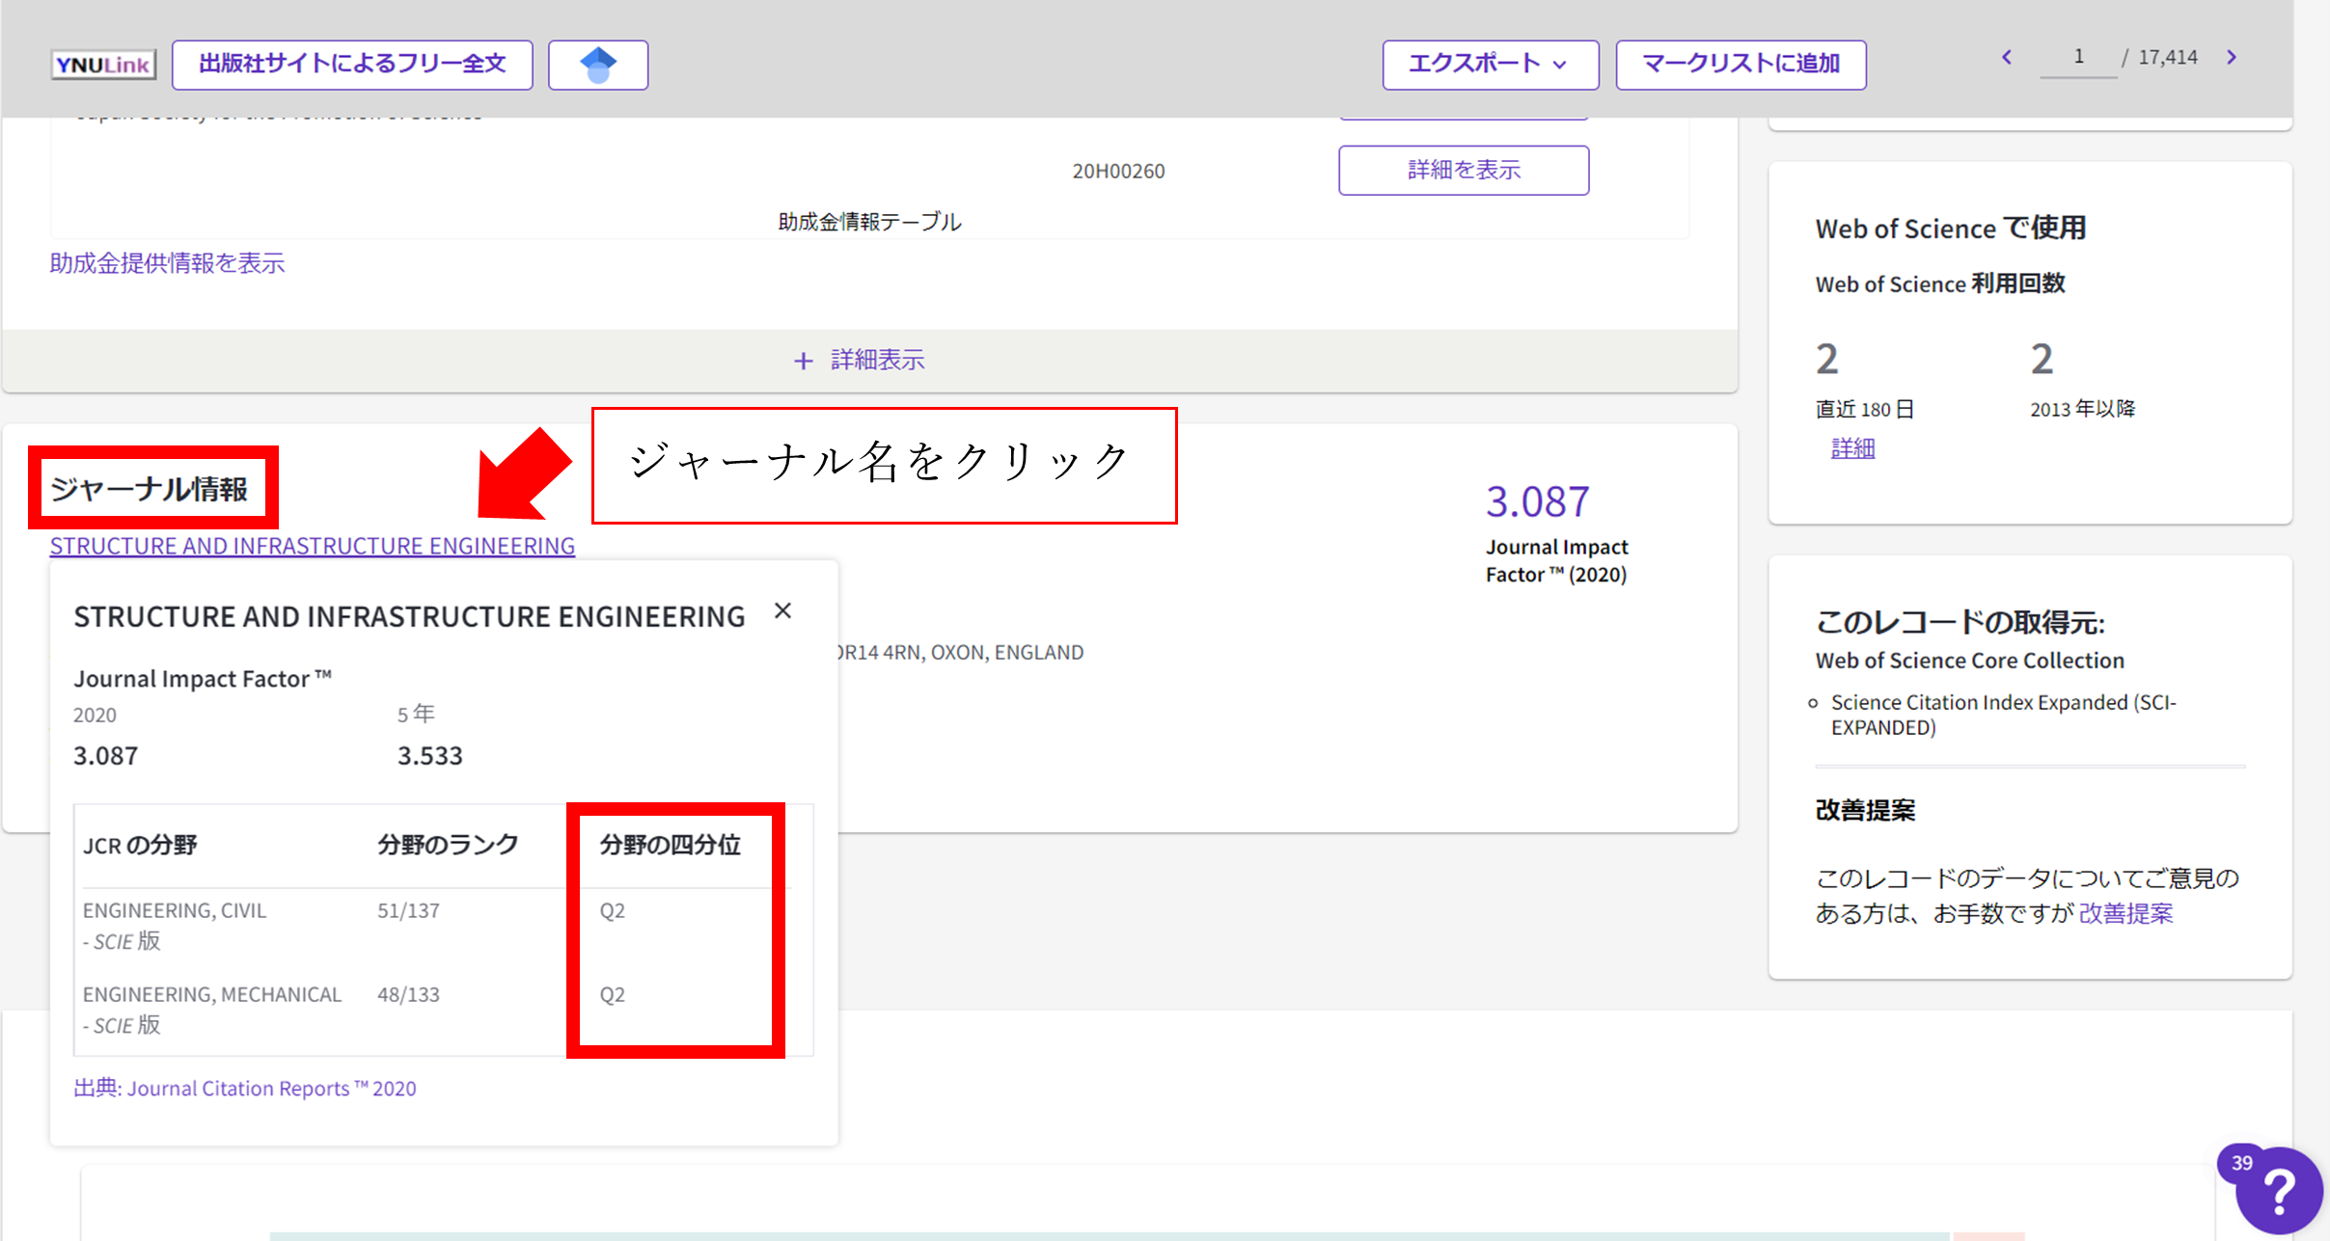The height and width of the screenshot is (1241, 2330).
Task: Open 助成金提供情報を表示 link
Action: point(167,263)
